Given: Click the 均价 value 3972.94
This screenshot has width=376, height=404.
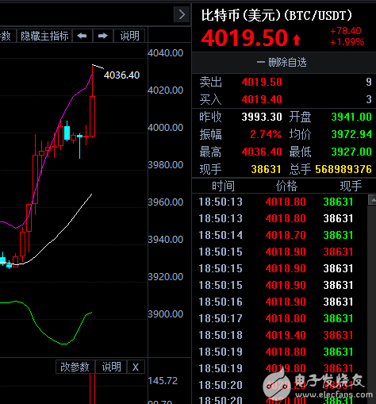Looking at the screenshot, I should tap(351, 134).
